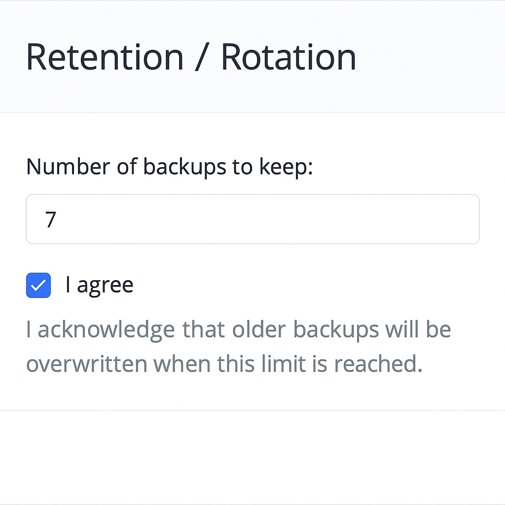The width and height of the screenshot is (505, 505).
Task: Click the 'Retention / Rotation' heading
Action: [x=191, y=57]
